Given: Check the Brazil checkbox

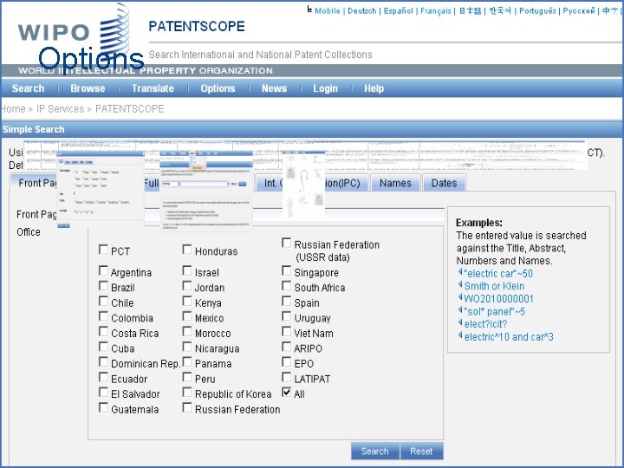Looking at the screenshot, I should pyautogui.click(x=103, y=286).
